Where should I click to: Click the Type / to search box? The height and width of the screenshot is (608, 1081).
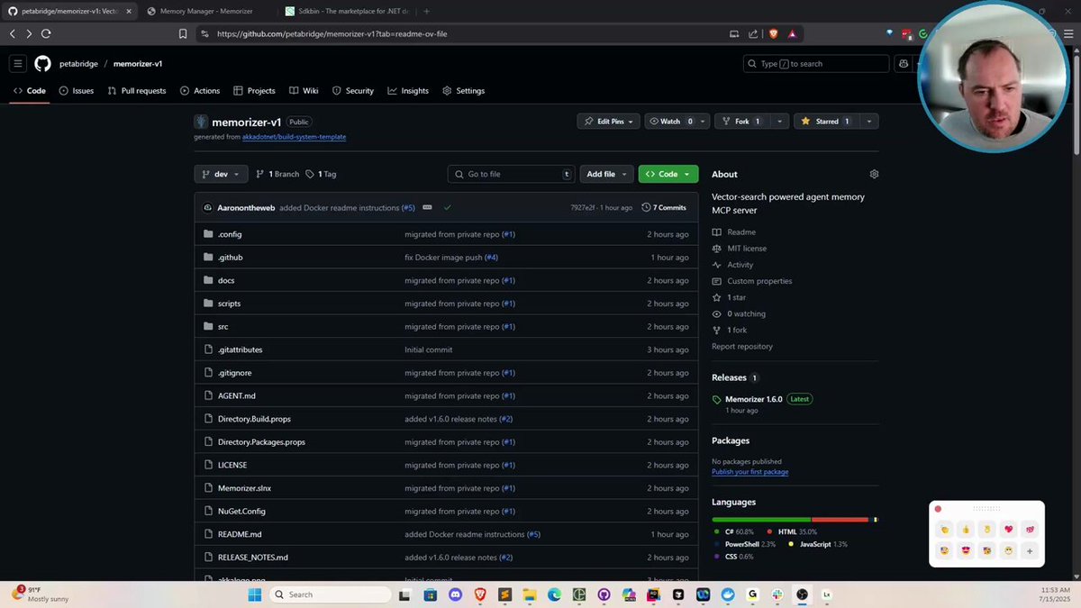point(816,64)
